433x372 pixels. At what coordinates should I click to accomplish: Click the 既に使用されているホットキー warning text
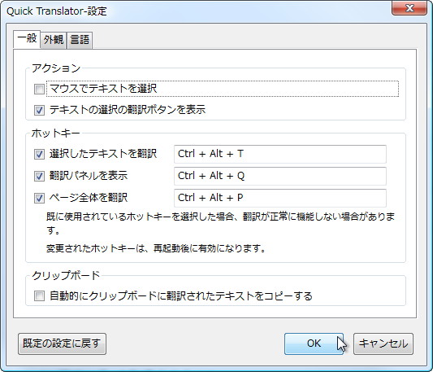(x=220, y=223)
